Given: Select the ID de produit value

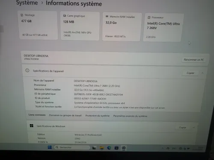Looking at the screenshot, I should (90, 99).
